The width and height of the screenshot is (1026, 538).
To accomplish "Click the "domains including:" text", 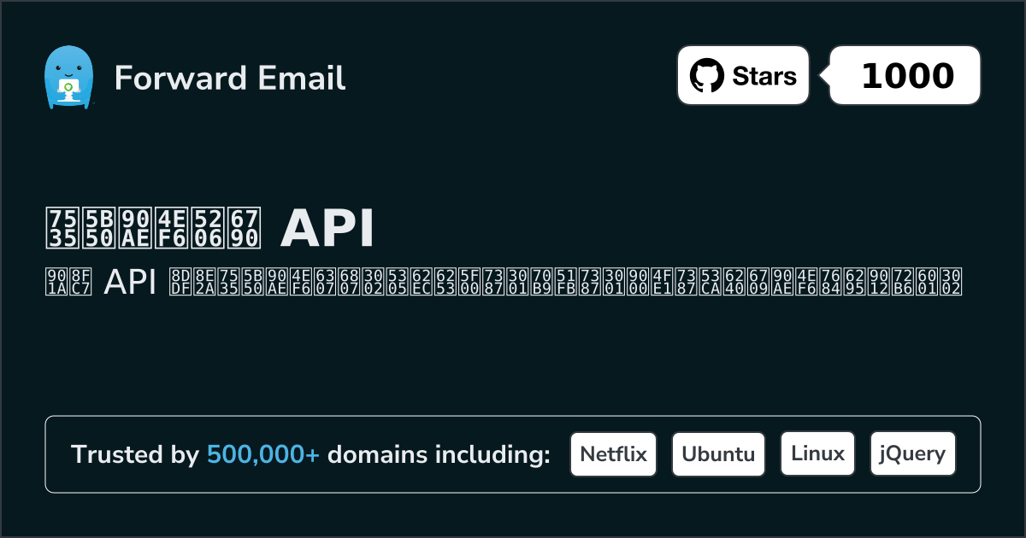I will (439, 455).
